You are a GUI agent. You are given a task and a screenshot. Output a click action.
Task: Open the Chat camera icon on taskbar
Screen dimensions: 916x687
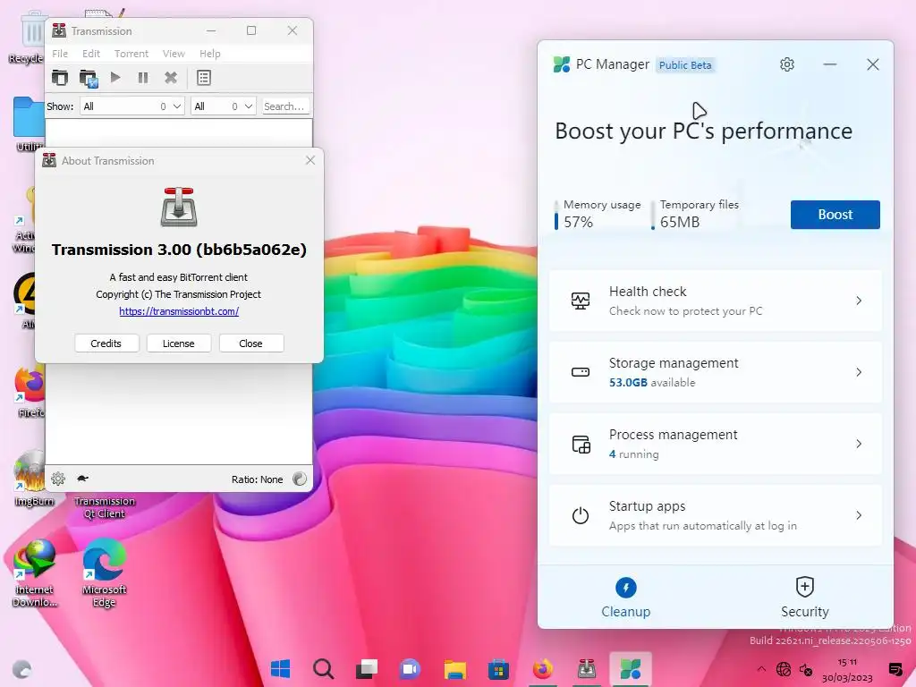pos(411,669)
